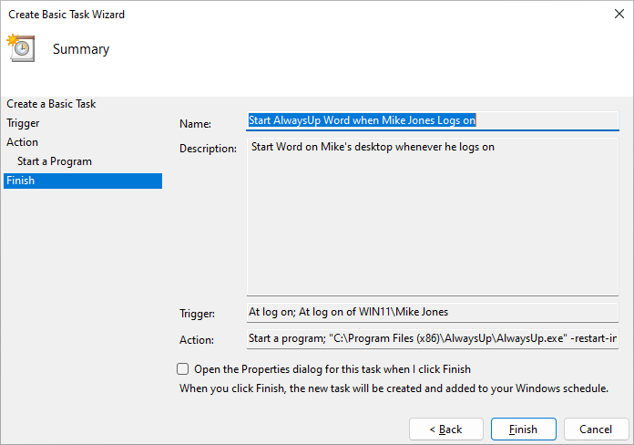
Task: Click the Trigger summary field
Action: coord(433,312)
